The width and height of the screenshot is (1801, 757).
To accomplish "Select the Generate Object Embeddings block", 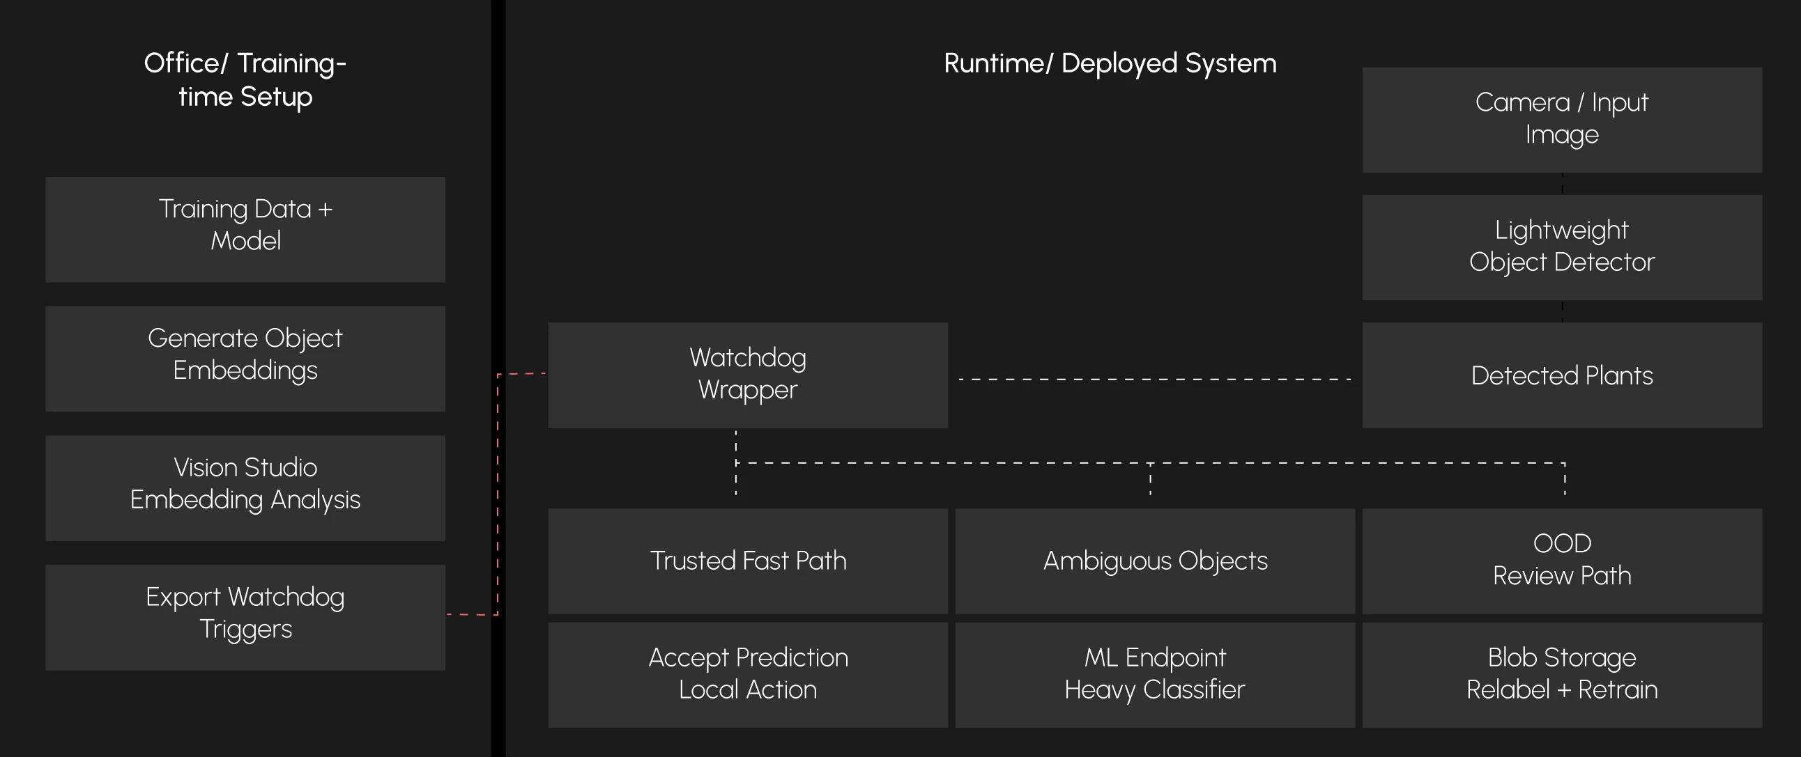I will point(245,358).
